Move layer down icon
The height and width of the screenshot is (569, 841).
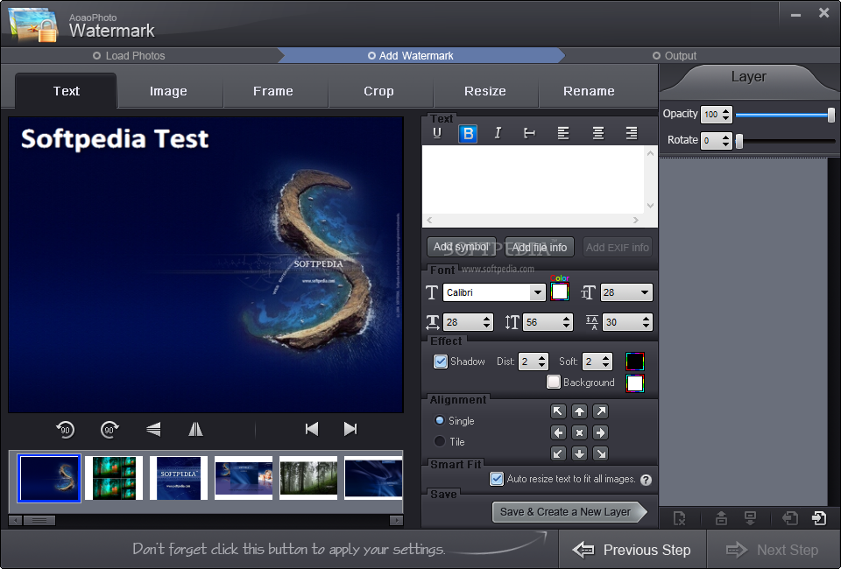[751, 518]
